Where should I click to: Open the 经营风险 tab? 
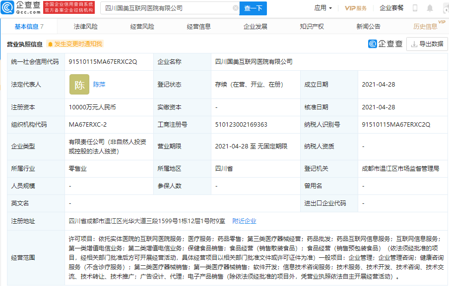pos(142,27)
